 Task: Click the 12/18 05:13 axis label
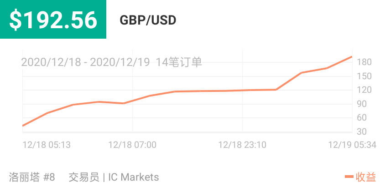click(x=47, y=145)
